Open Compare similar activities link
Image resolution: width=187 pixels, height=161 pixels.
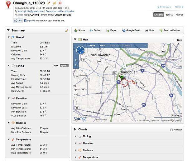(x=60, y=11)
